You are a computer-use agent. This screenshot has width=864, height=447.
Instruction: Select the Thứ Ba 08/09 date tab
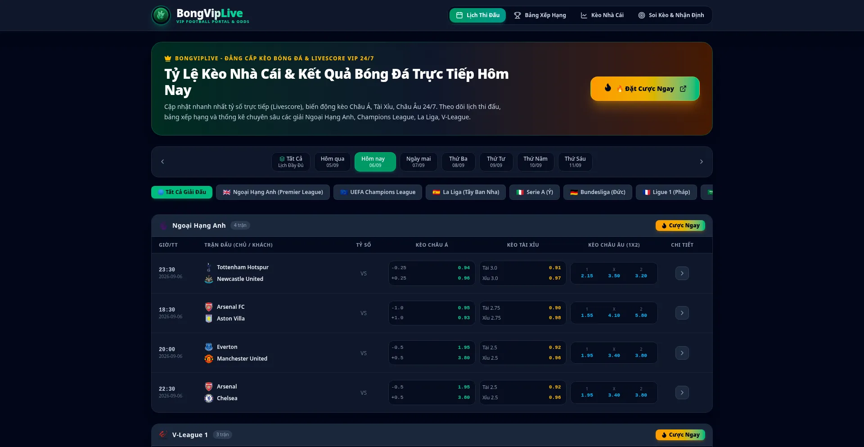coord(458,162)
